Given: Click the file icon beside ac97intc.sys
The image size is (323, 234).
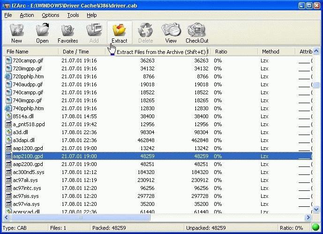Looking at the screenshot, I should coord(8,188).
